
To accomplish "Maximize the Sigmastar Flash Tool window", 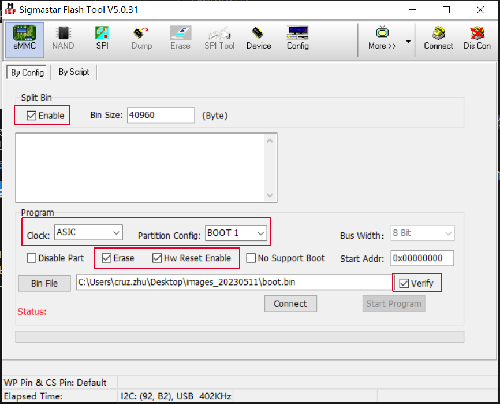I will (446, 10).
